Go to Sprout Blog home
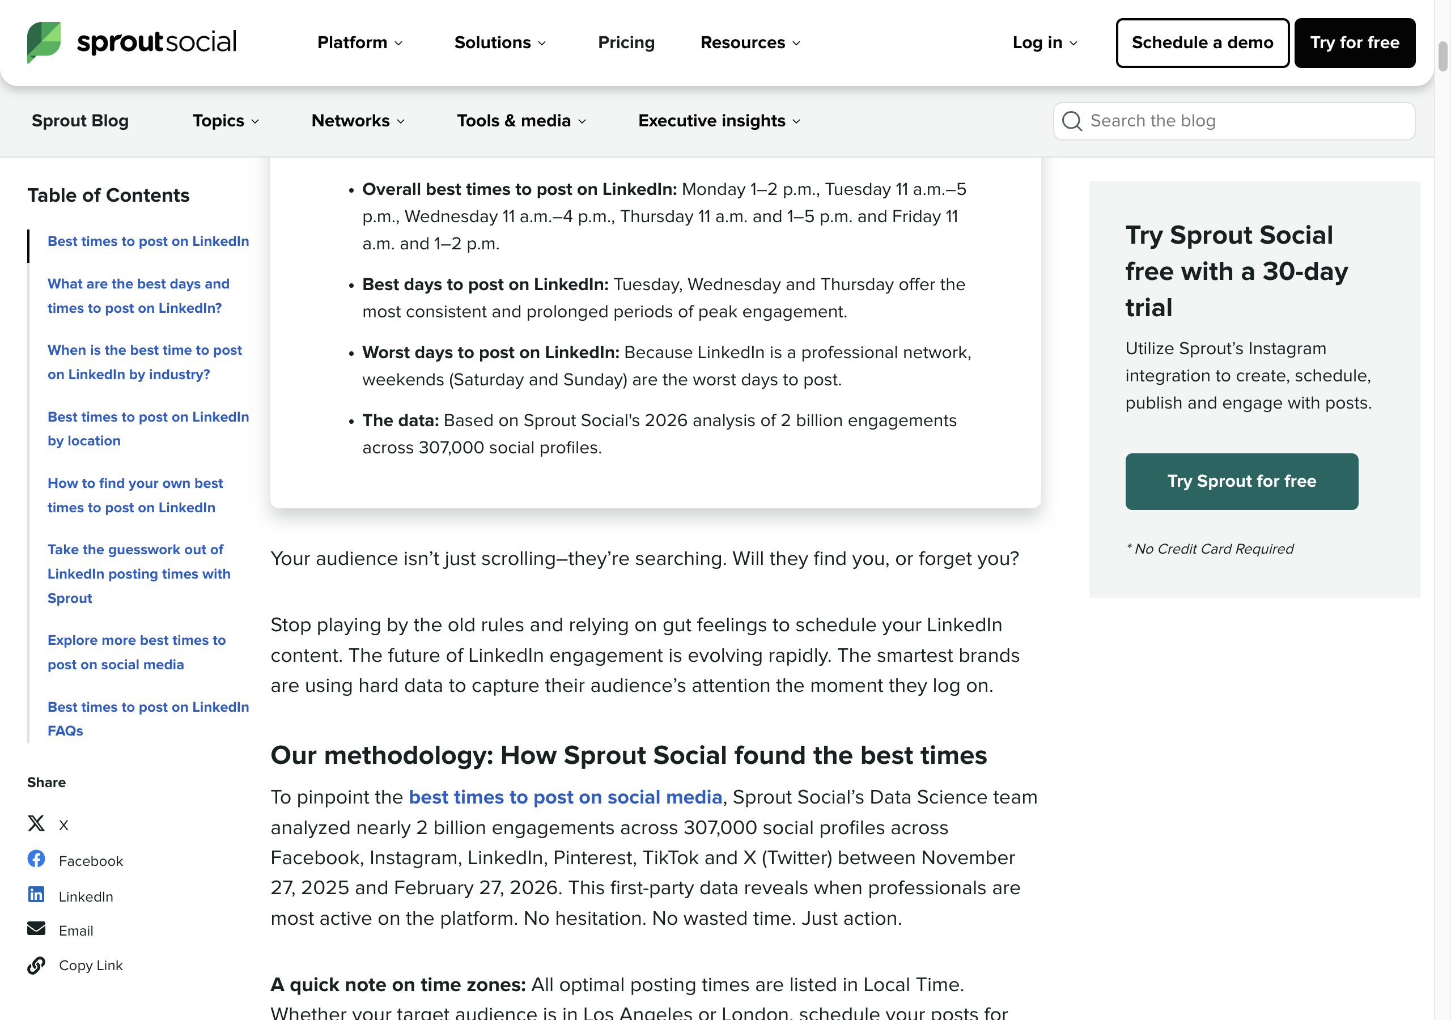Viewport: 1451px width, 1020px height. [x=80, y=121]
